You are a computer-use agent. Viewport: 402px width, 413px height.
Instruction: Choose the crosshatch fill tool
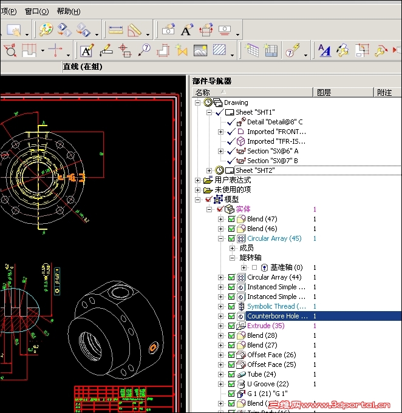click(x=219, y=50)
